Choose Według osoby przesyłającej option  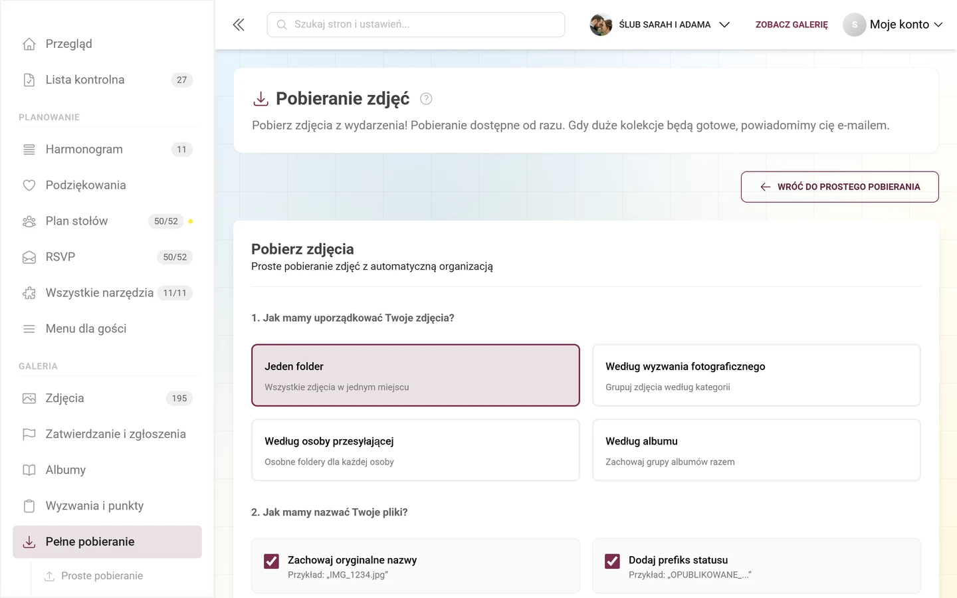(415, 450)
